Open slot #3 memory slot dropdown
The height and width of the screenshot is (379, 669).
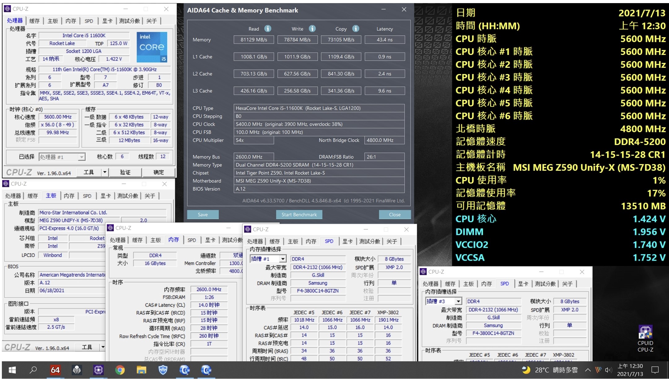pos(458,301)
